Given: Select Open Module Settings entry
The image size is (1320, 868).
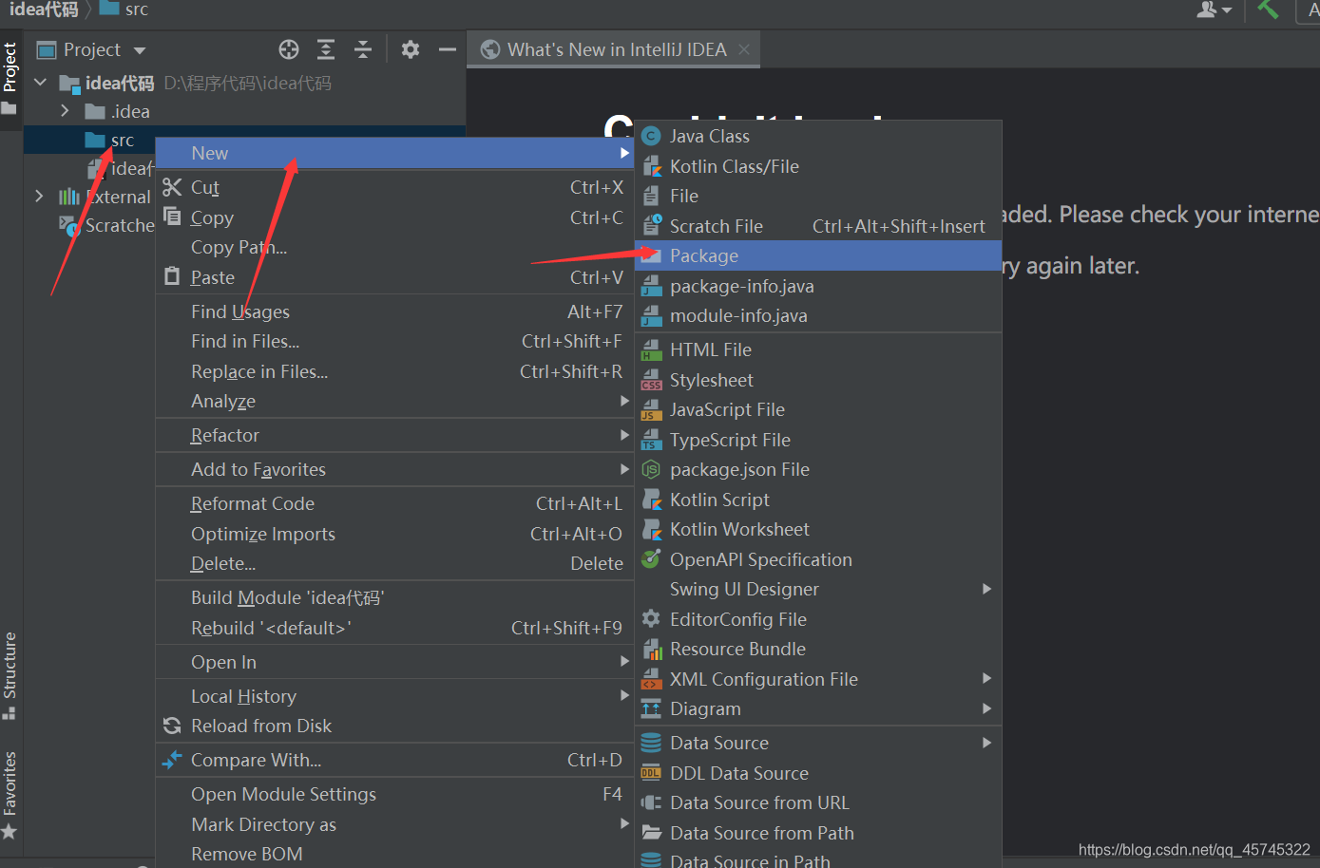Looking at the screenshot, I should (x=394, y=794).
